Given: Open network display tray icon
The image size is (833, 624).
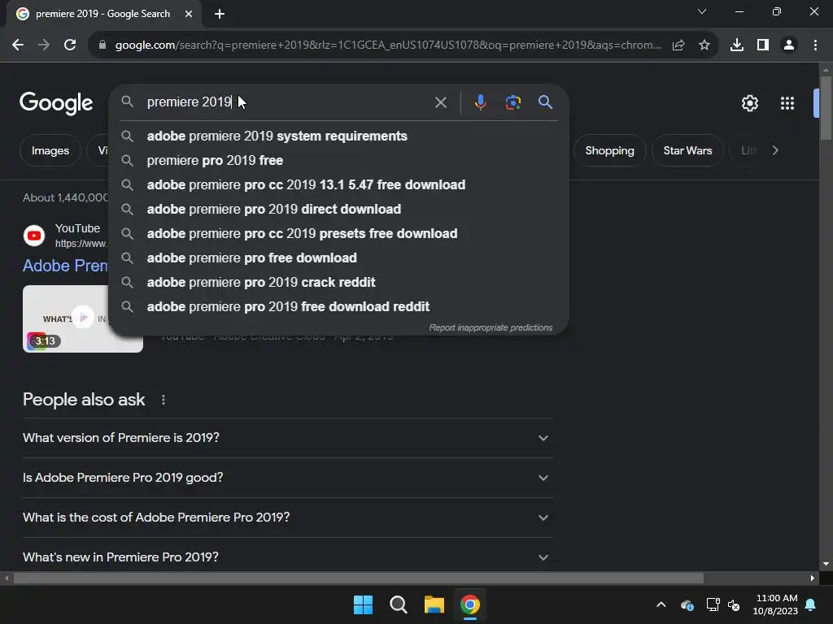Looking at the screenshot, I should (713, 604).
